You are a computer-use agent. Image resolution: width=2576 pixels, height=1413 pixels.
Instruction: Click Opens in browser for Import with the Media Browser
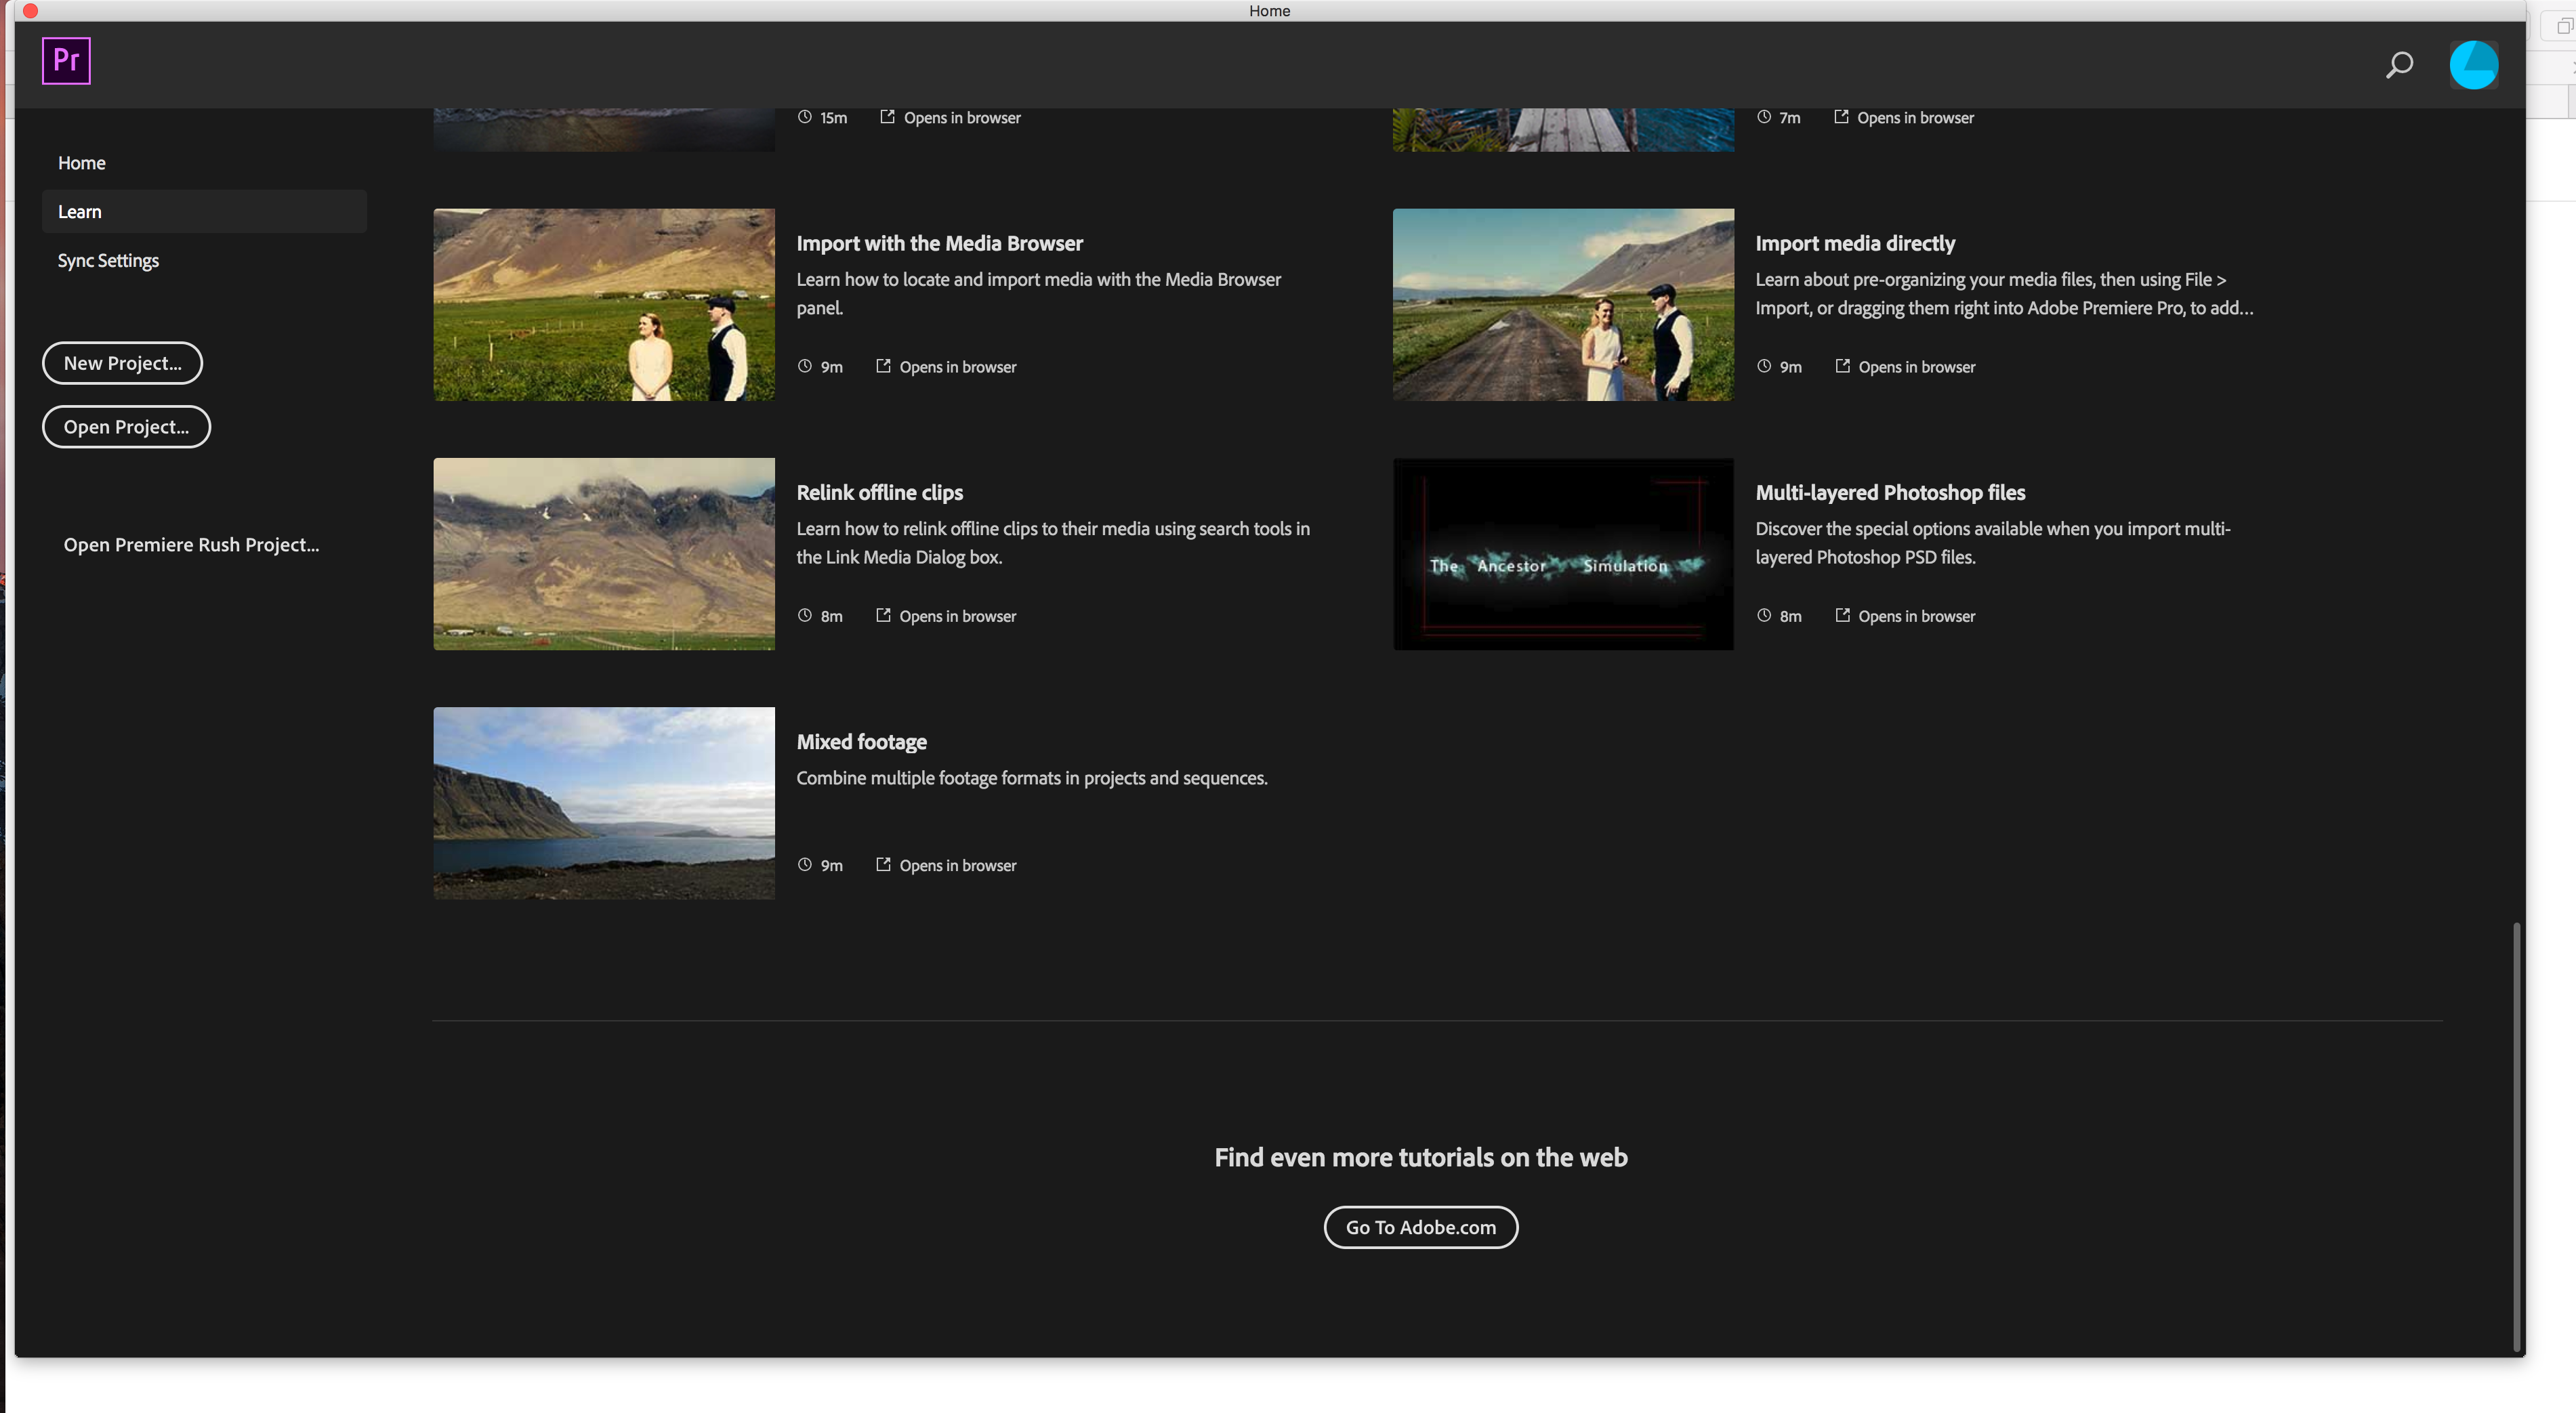click(x=958, y=366)
